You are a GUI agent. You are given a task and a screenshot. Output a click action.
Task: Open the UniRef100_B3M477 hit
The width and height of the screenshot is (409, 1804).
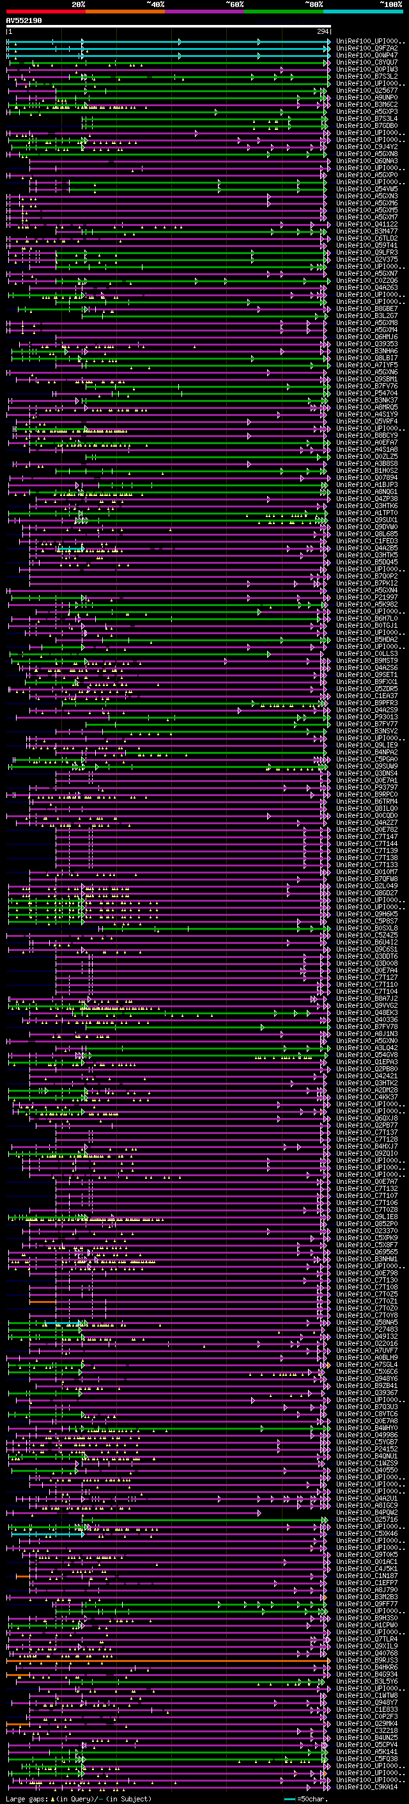367,231
